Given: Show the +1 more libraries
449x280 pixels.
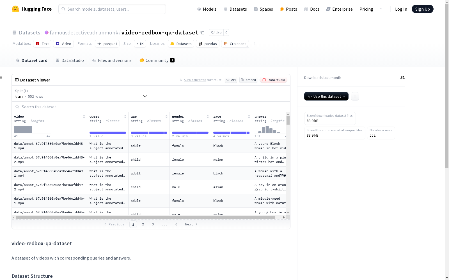Looking at the screenshot, I should pyautogui.click(x=253, y=44).
